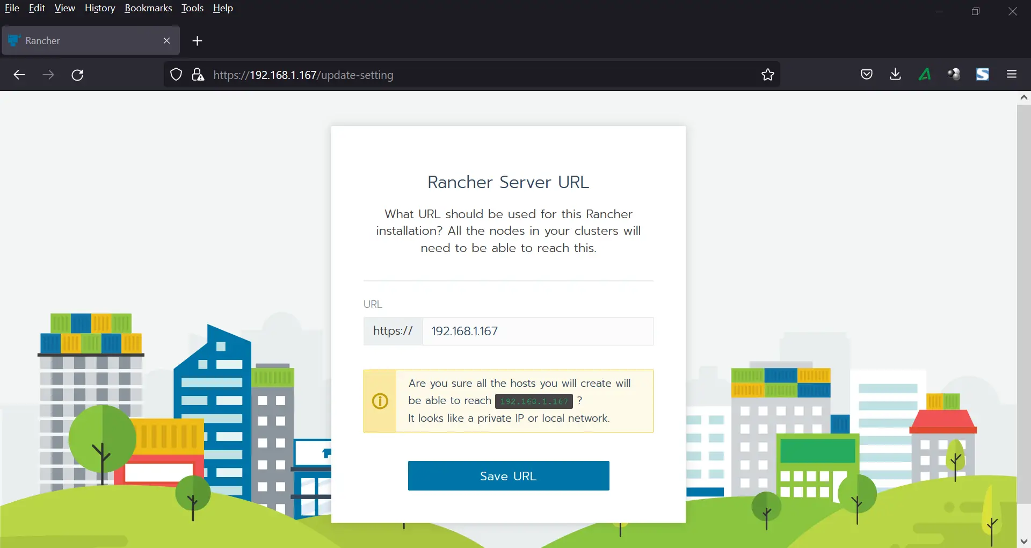Reload the current page

(77, 75)
